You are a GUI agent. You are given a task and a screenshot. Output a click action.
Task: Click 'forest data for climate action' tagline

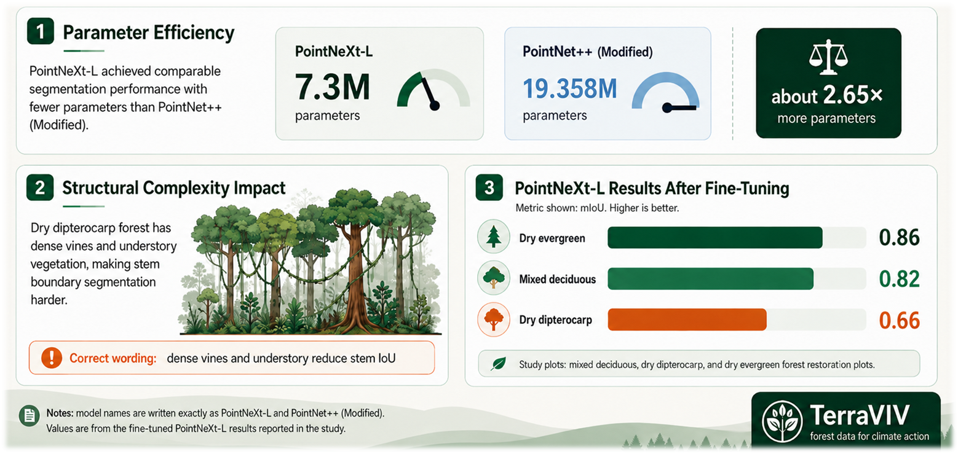point(869,437)
